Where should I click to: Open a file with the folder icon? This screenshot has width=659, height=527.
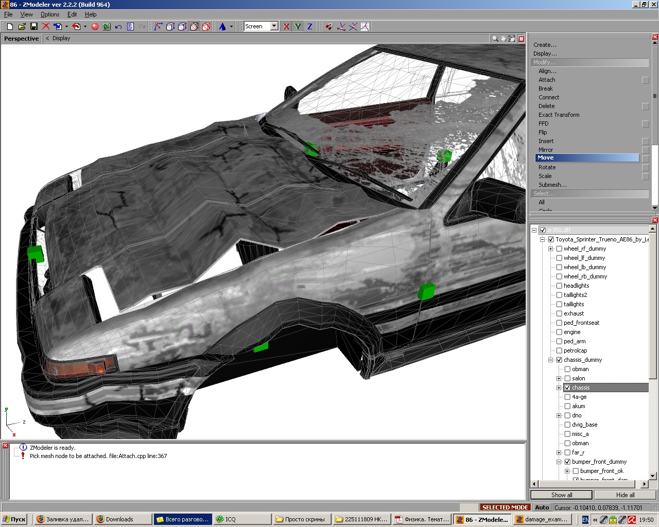(22, 26)
